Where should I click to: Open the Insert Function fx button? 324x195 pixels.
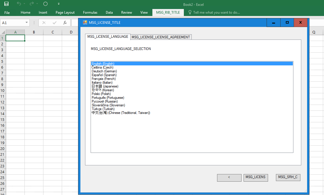point(65,23)
